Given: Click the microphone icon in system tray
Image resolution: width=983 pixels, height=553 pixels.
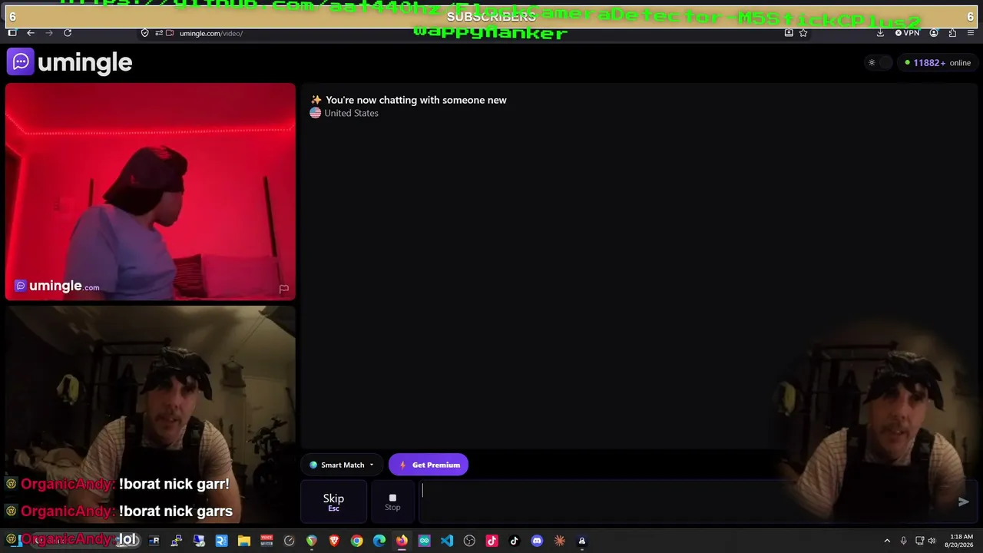Looking at the screenshot, I should pyautogui.click(x=903, y=541).
